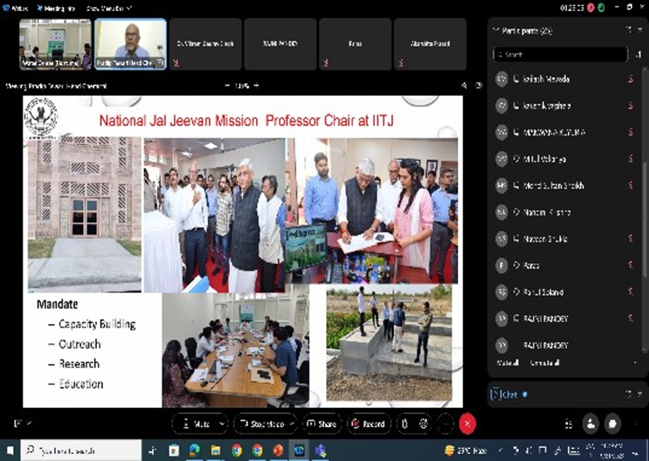Expand camera options next to Stop video
The width and height of the screenshot is (649, 461).
tap(290, 424)
